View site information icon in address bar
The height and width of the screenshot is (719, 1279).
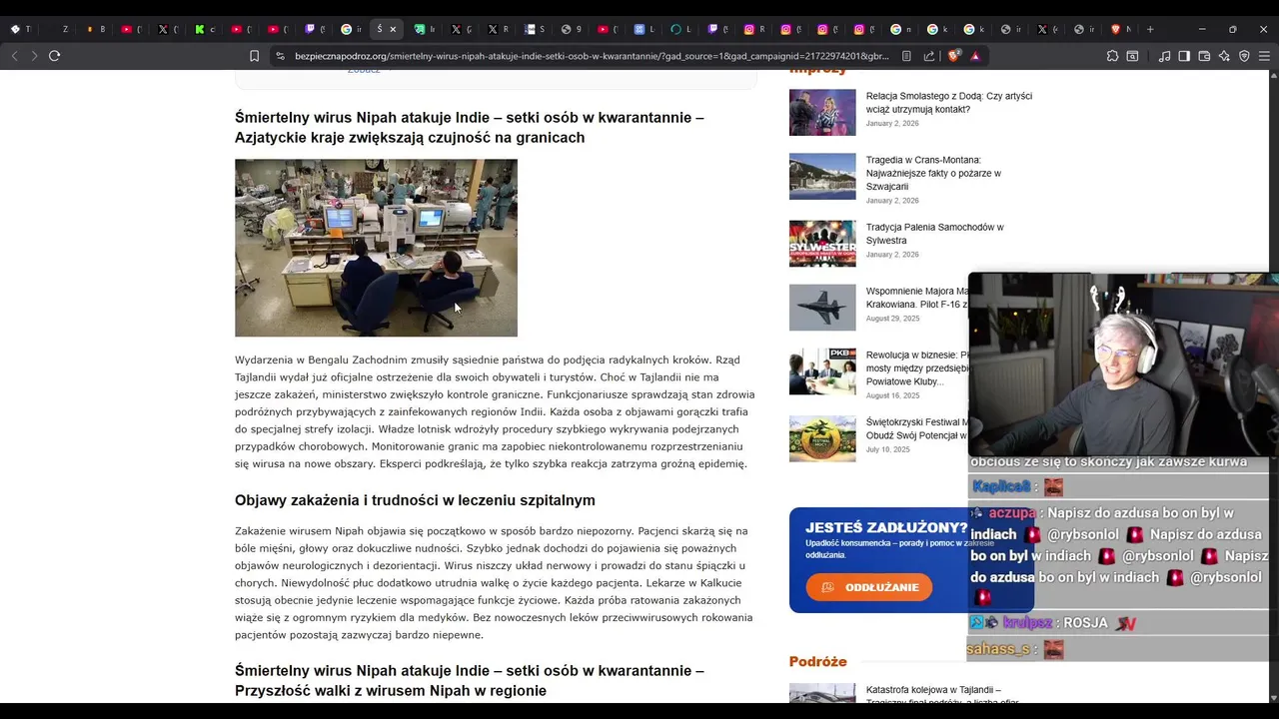coord(280,56)
